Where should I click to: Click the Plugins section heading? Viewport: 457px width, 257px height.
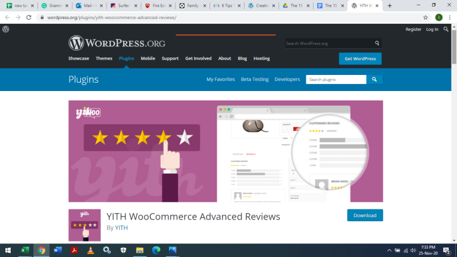[x=83, y=79]
